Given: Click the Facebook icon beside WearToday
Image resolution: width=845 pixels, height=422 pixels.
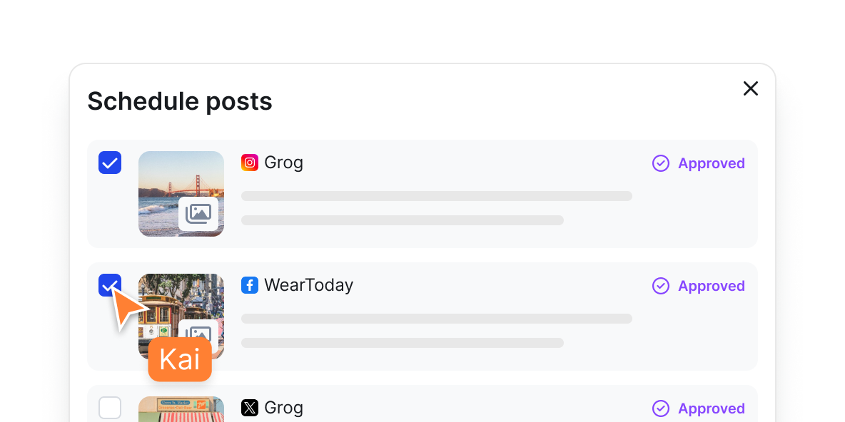Looking at the screenshot, I should 249,285.
